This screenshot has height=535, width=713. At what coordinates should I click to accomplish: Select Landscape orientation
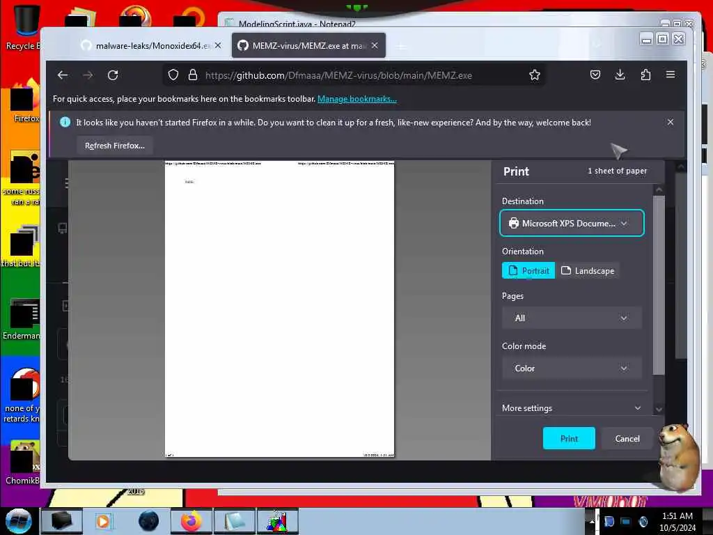[588, 270]
